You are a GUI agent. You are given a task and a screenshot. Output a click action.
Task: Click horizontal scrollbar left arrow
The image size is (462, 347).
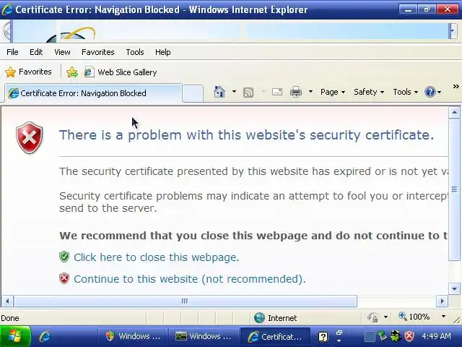7,301
